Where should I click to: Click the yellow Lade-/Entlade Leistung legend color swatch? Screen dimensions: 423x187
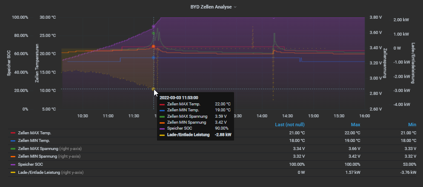click(13, 172)
